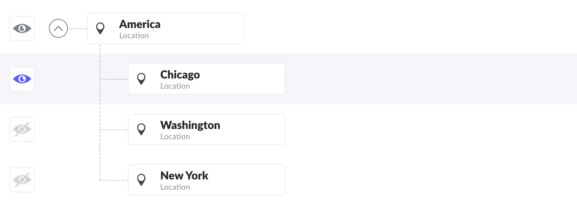The image size is (577, 209).
Task: Click the map pin icon on America card
Action: [101, 28]
